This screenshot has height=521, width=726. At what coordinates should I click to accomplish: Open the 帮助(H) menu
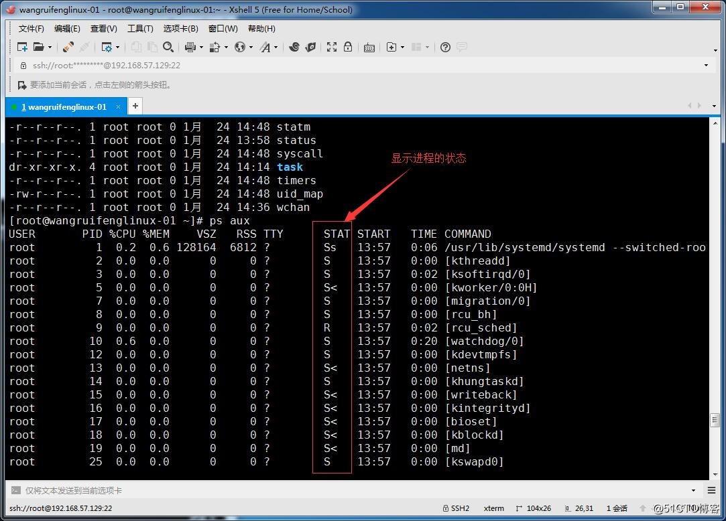click(x=261, y=29)
